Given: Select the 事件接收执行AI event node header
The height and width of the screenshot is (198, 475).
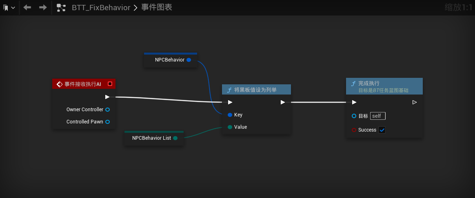Looking at the screenshot, I should [x=84, y=84].
